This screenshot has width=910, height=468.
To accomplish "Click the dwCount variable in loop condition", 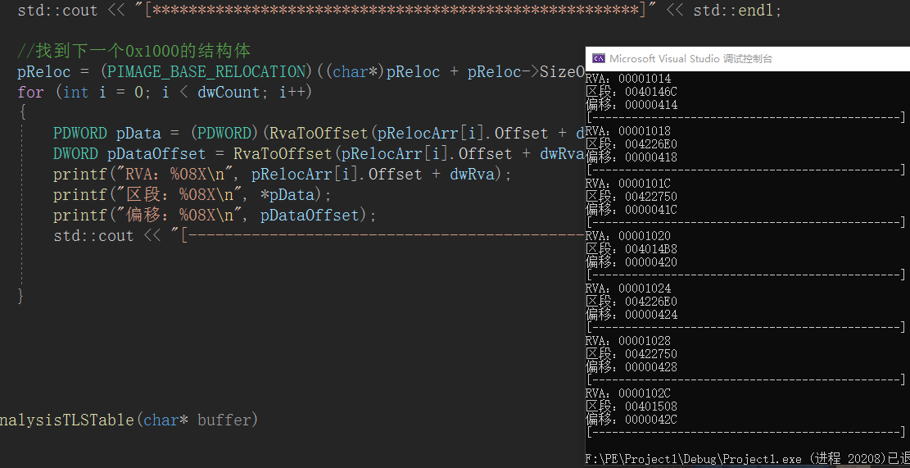I will tap(229, 93).
